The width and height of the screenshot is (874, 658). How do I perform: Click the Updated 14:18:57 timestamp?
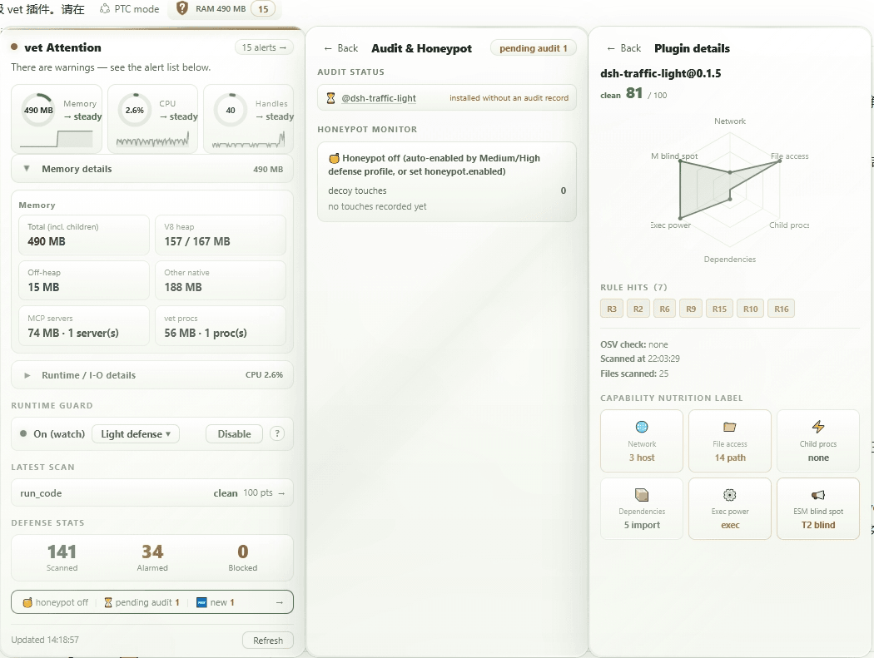point(45,640)
